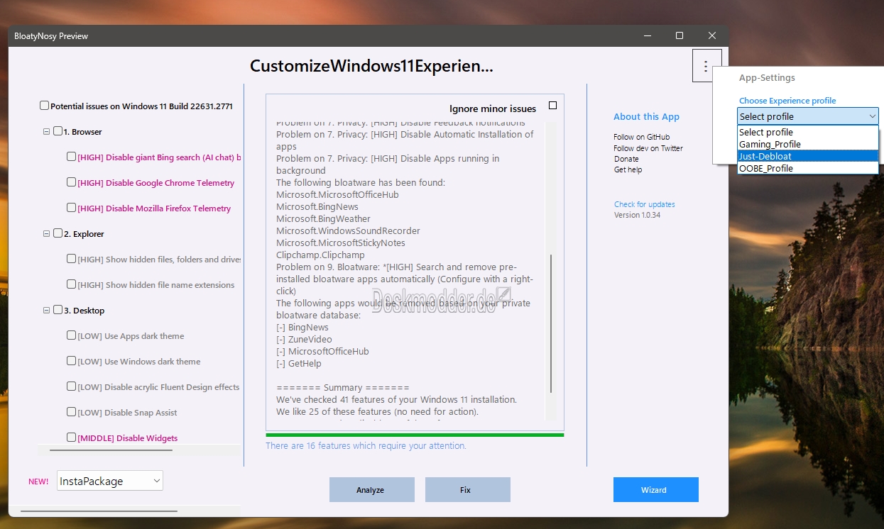Enable Disable giant Bing search checkbox
884x529 pixels.
(71, 157)
